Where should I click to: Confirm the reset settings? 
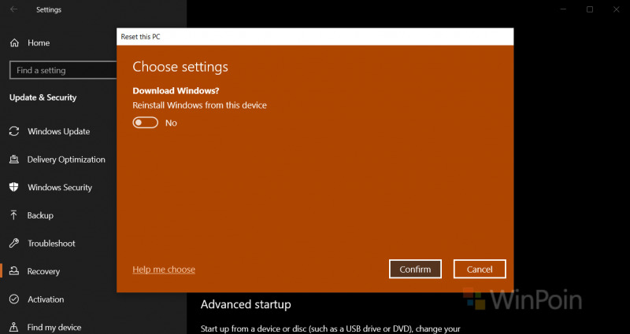point(415,269)
